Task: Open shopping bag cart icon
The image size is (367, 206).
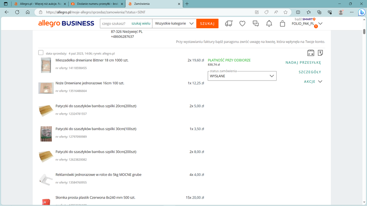Action: coord(283,23)
